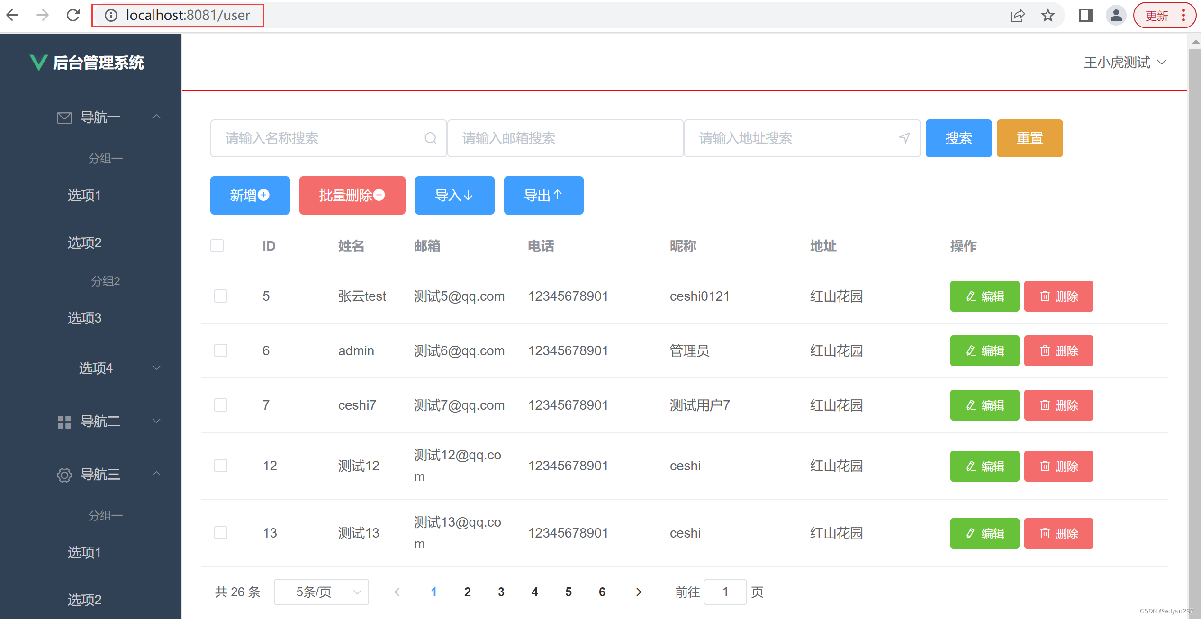Viewport: 1201px width, 619px height.
Task: Click the Vue logo beside 后台管理系统
Action: point(38,63)
